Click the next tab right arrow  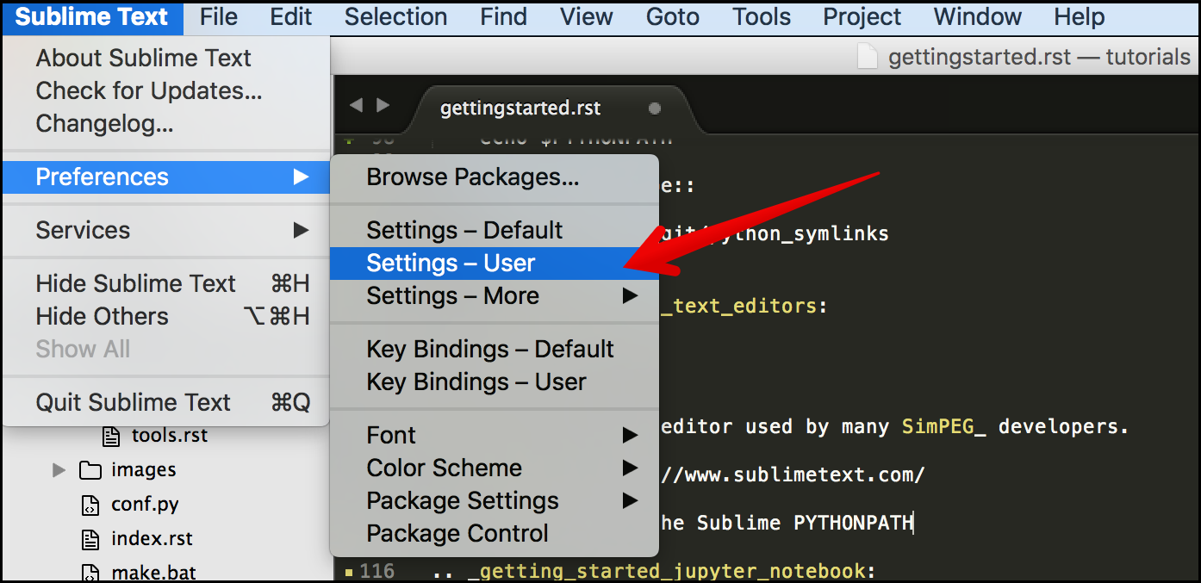[383, 105]
